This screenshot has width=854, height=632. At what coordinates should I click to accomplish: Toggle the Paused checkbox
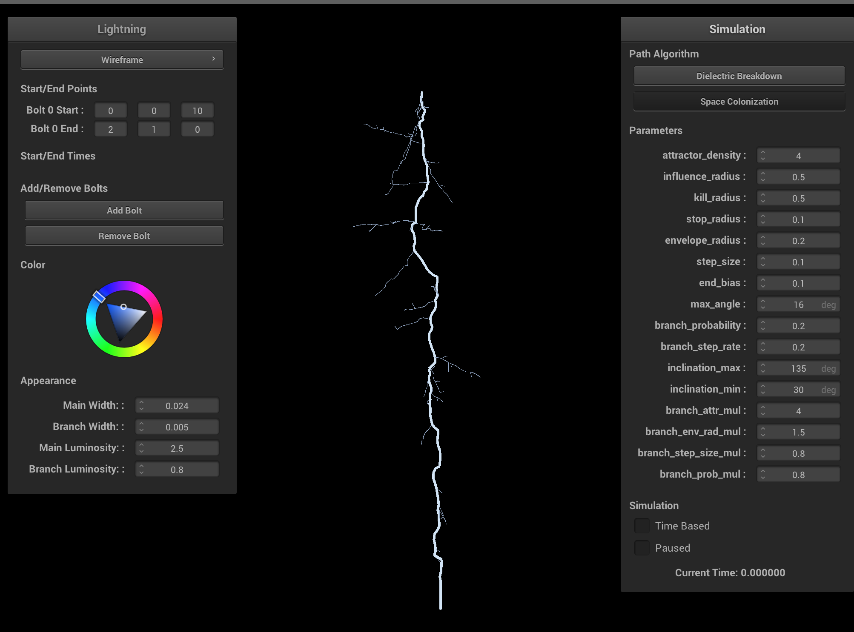coord(642,548)
